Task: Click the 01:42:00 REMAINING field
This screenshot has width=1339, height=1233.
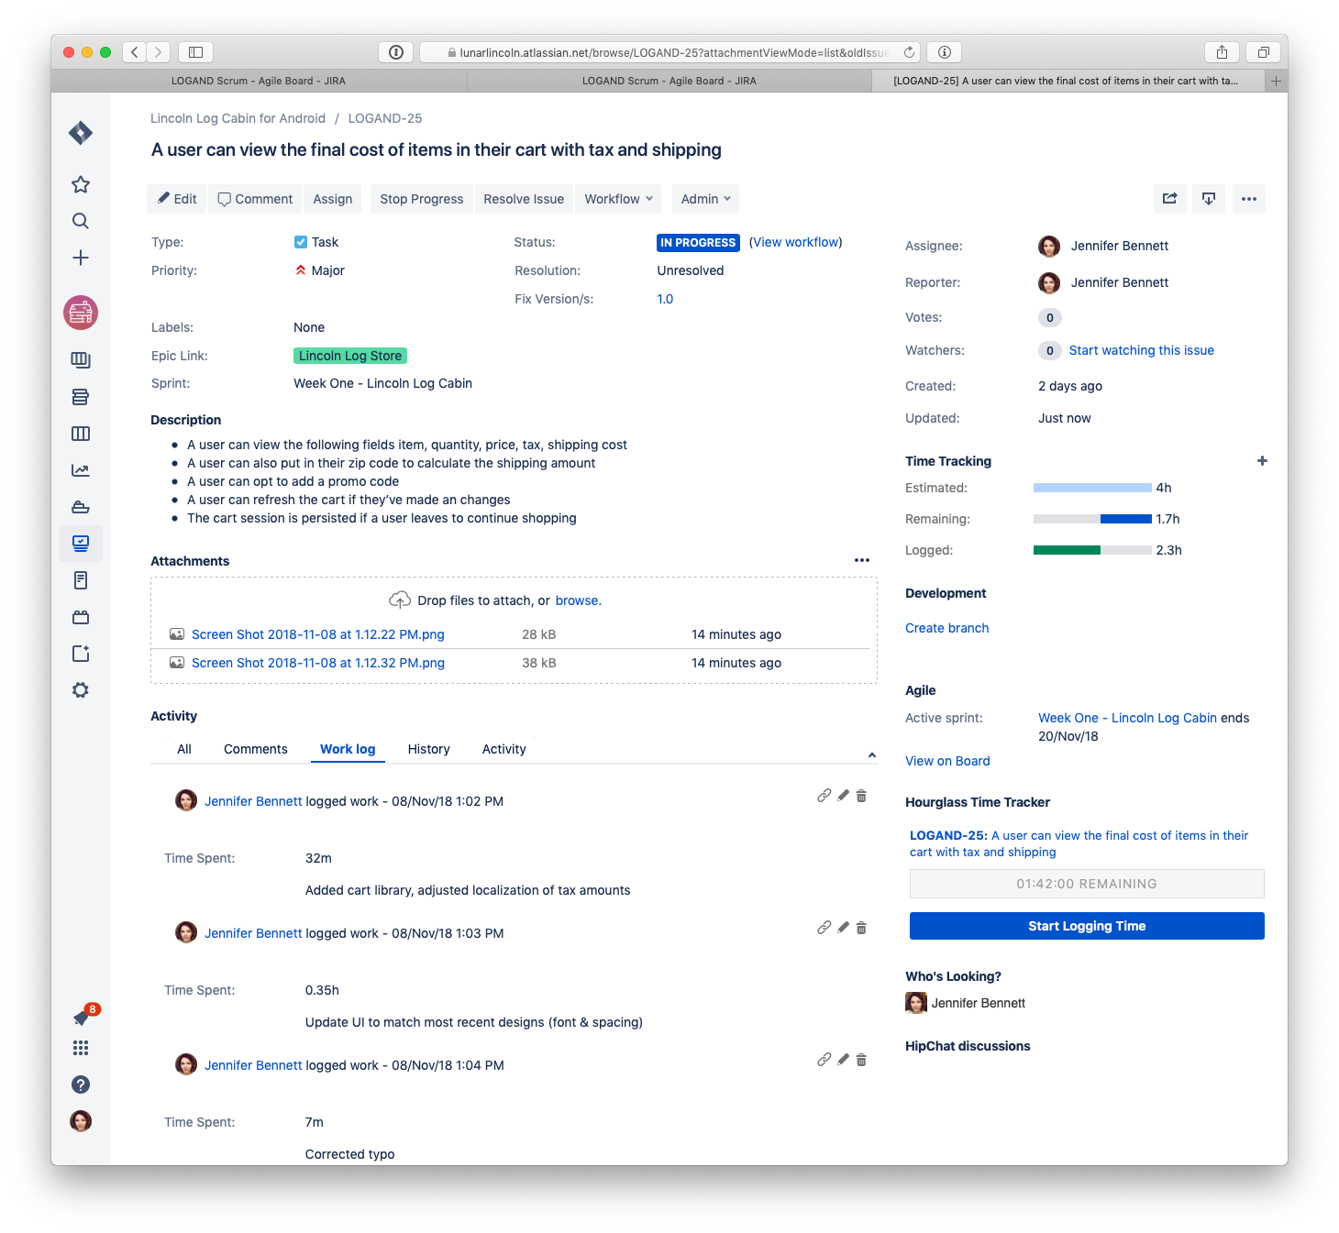Action: (x=1087, y=884)
